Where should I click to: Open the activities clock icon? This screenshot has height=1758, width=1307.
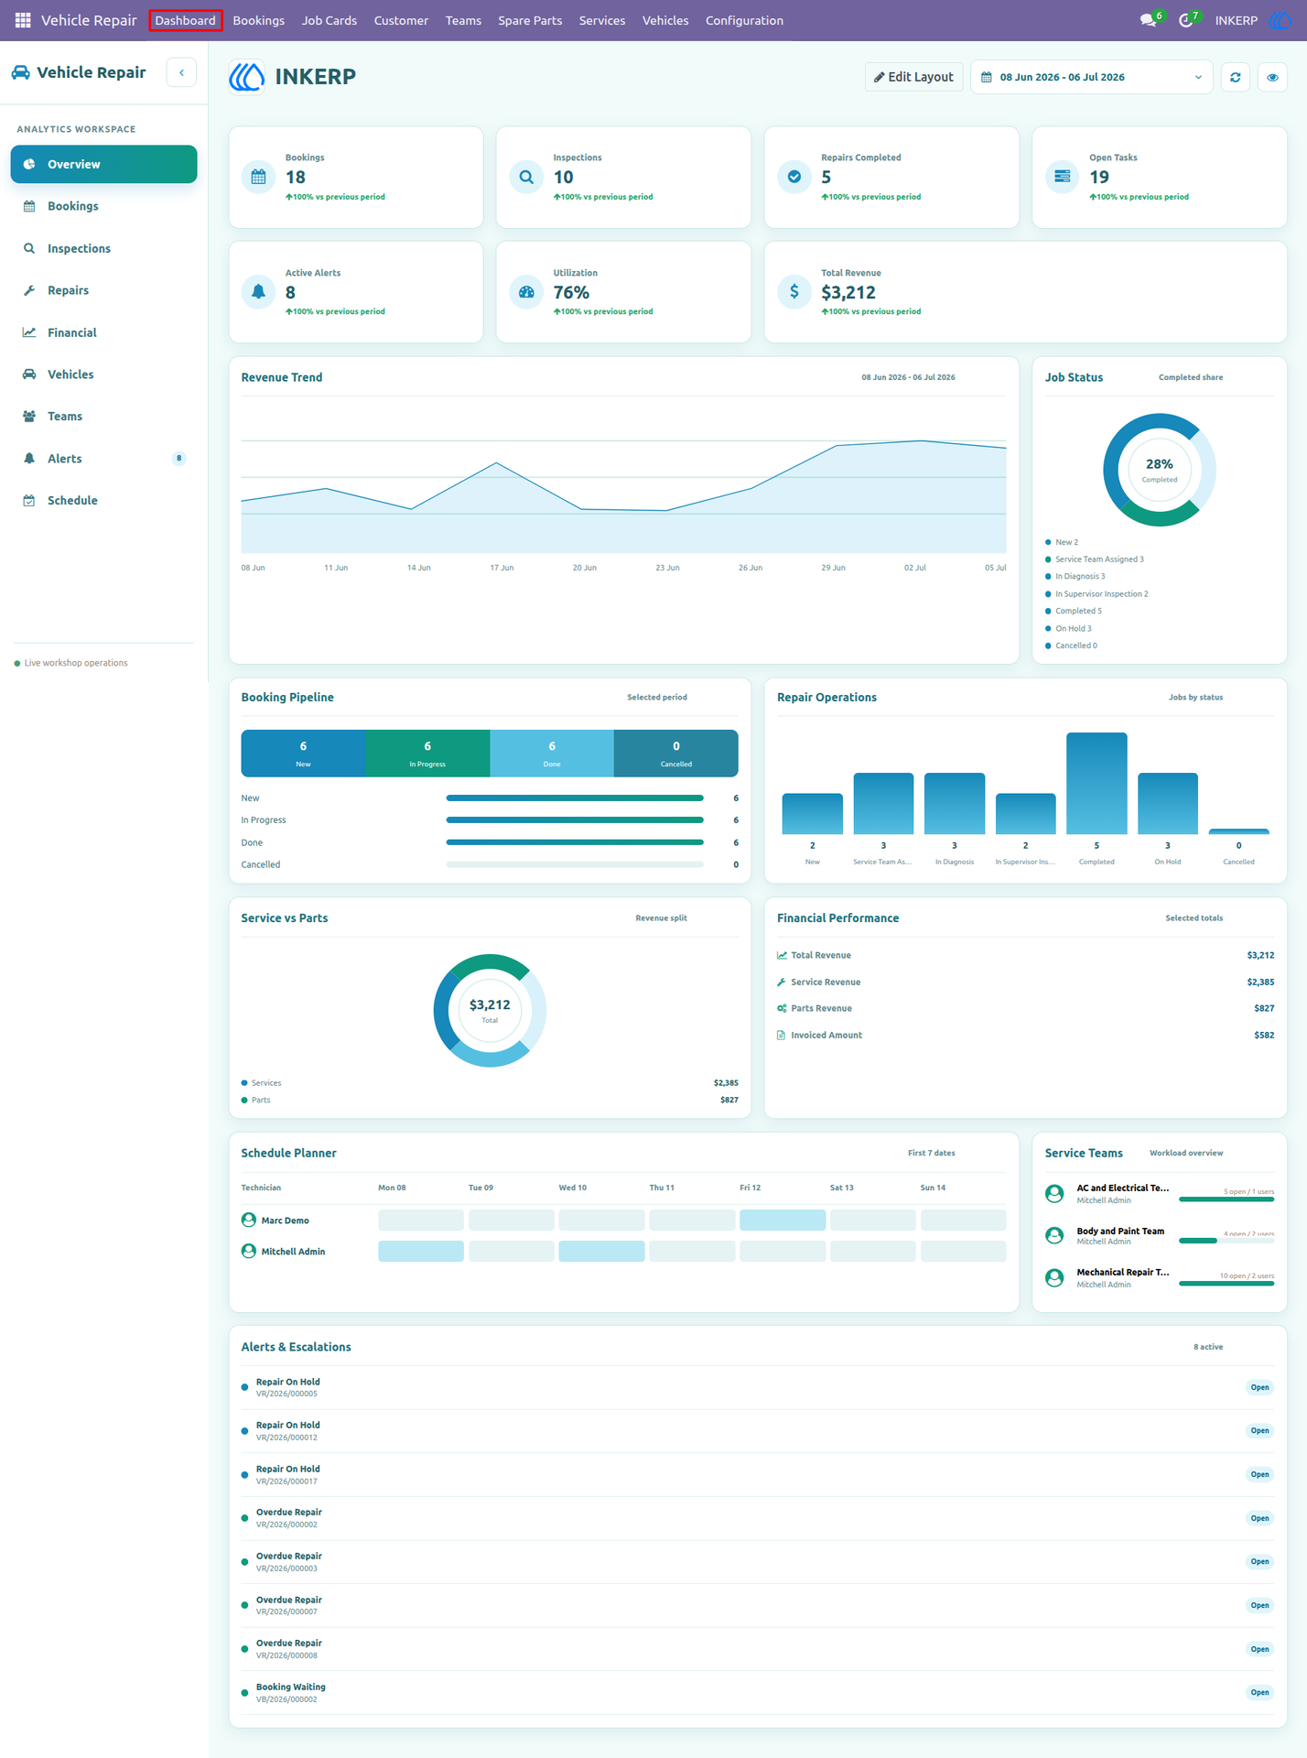pyautogui.click(x=1186, y=20)
